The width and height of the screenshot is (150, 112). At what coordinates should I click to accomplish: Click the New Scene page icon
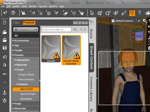point(4,23)
